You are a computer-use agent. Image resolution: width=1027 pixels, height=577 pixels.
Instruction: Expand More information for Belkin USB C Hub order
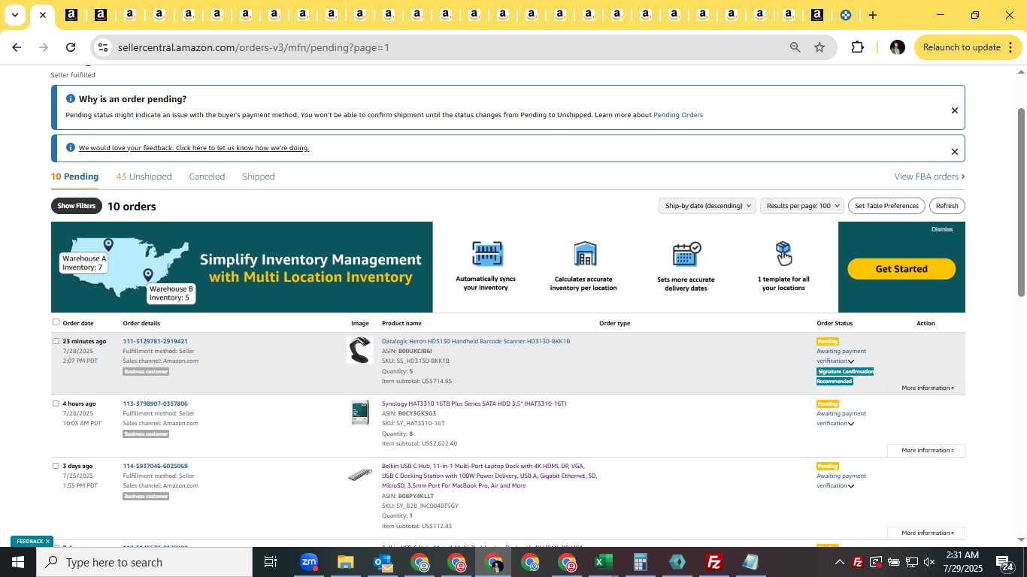(x=927, y=533)
